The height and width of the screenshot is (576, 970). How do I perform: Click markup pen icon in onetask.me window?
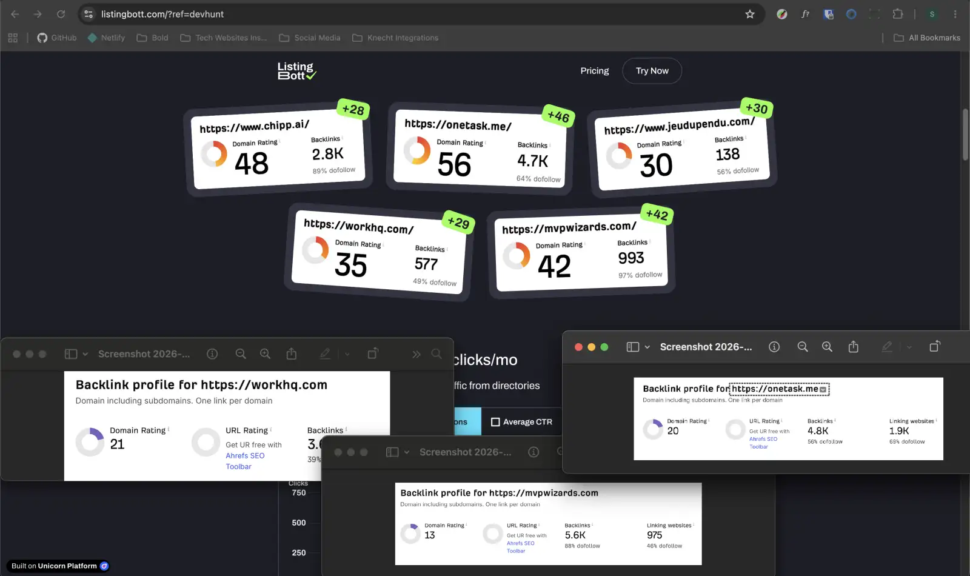887,347
